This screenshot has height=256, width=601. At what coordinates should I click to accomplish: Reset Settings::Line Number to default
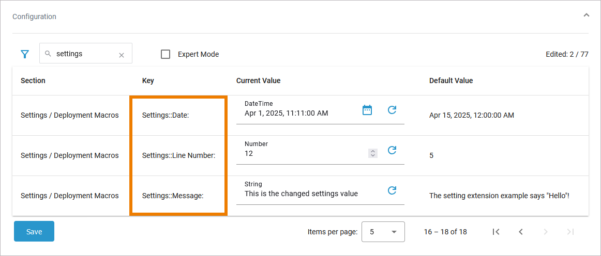(392, 150)
